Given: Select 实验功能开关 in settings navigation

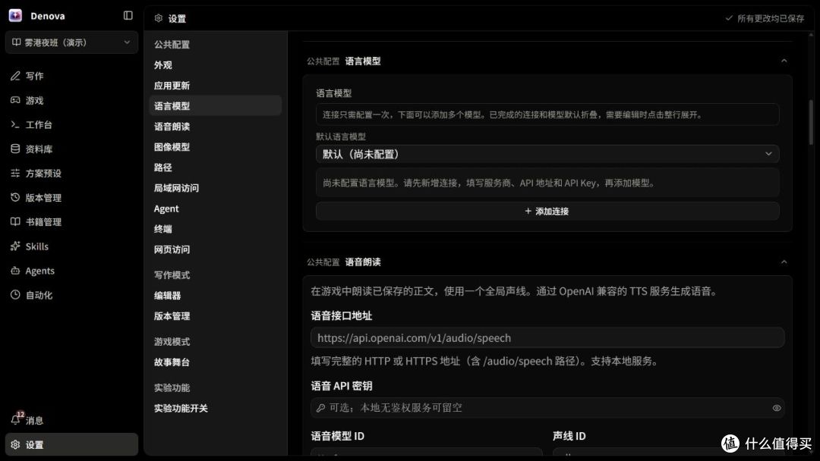Looking at the screenshot, I should pyautogui.click(x=216, y=408).
